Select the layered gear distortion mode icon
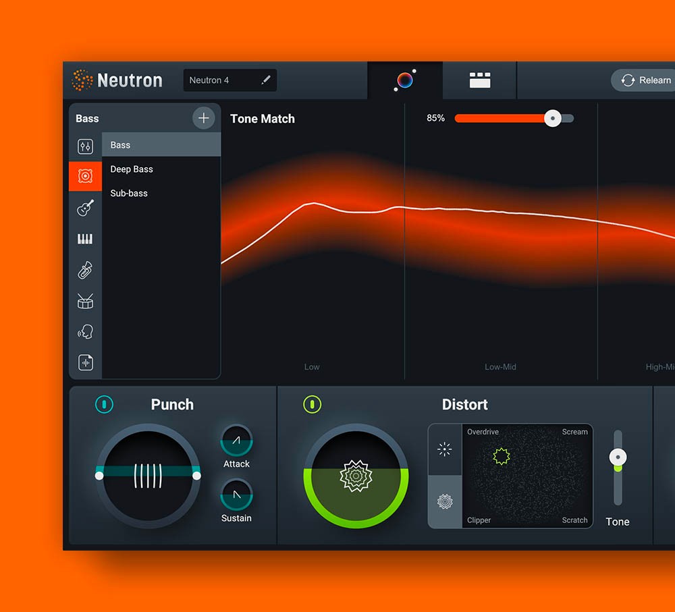Screen dimensions: 675x612 [x=445, y=501]
